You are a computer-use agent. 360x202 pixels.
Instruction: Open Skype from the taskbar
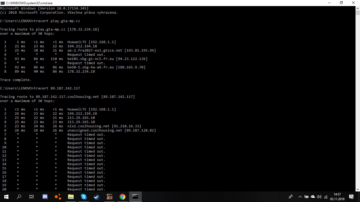coord(84,197)
